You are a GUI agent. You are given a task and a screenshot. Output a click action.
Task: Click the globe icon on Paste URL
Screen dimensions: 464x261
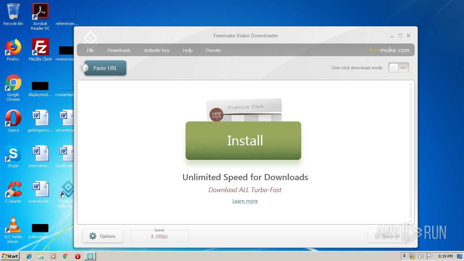[84, 68]
